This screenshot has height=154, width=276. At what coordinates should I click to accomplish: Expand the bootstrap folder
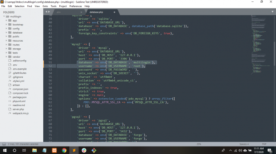coord(6,25)
